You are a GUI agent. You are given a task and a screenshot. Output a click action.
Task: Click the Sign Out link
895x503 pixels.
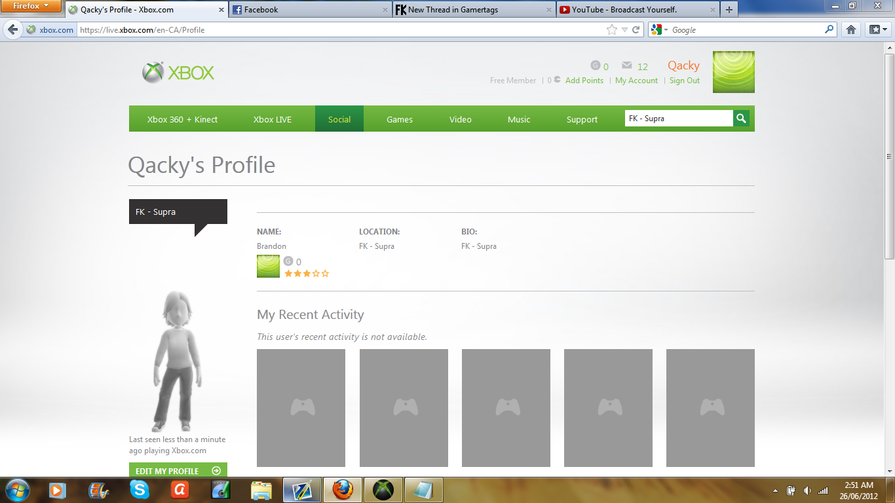tap(685, 81)
